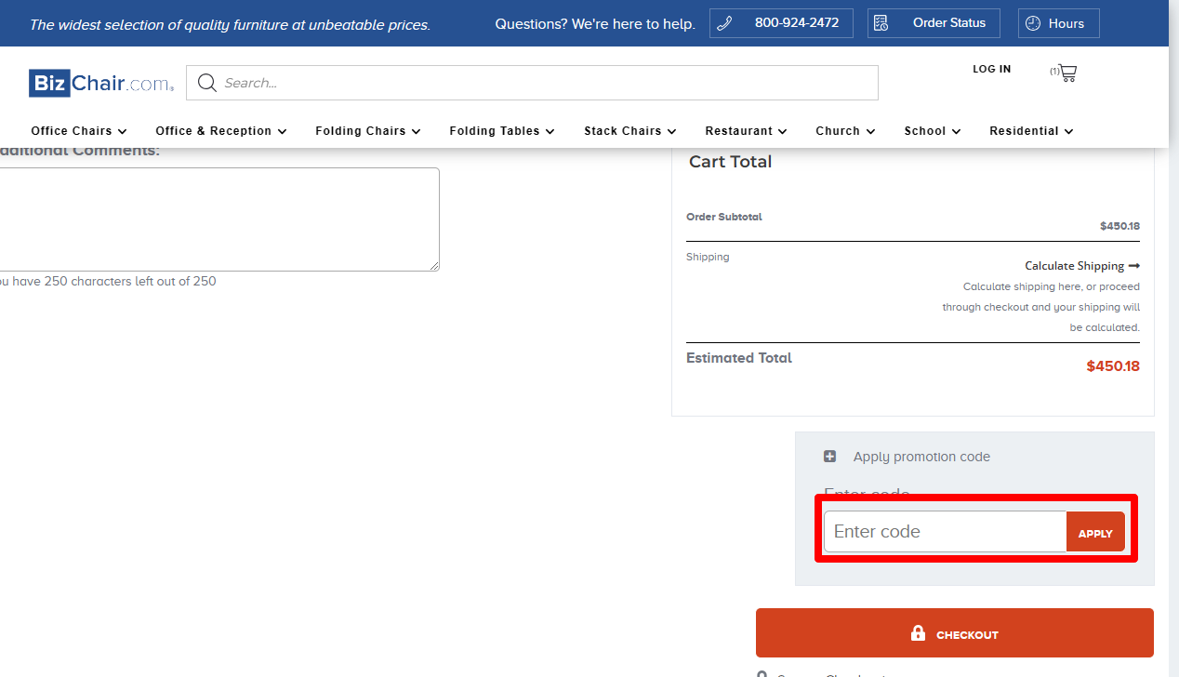Select the Folding Tables menu item
The image size is (1179, 677).
(495, 131)
